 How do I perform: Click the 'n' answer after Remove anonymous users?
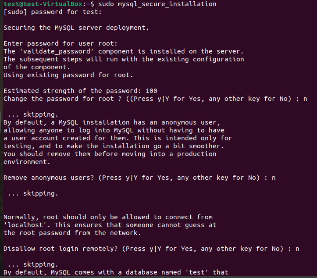(274, 178)
